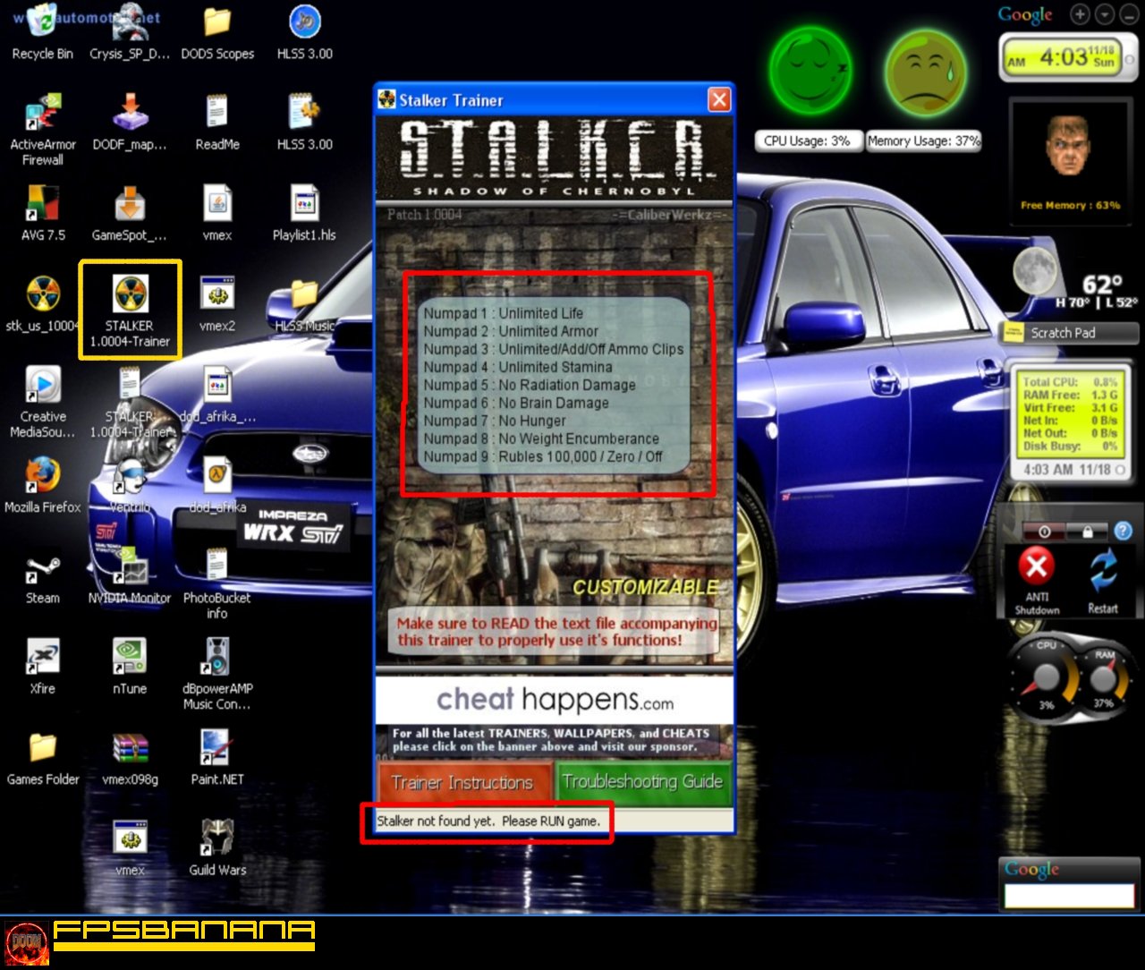Open the DODS Scopes folder
The width and height of the screenshot is (1145, 970).
point(216,32)
